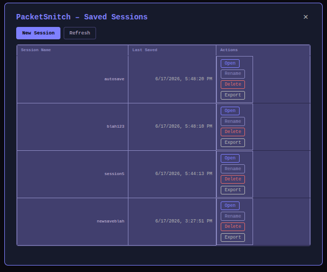
Task: Export the newsaveblah session
Action: [233, 238]
